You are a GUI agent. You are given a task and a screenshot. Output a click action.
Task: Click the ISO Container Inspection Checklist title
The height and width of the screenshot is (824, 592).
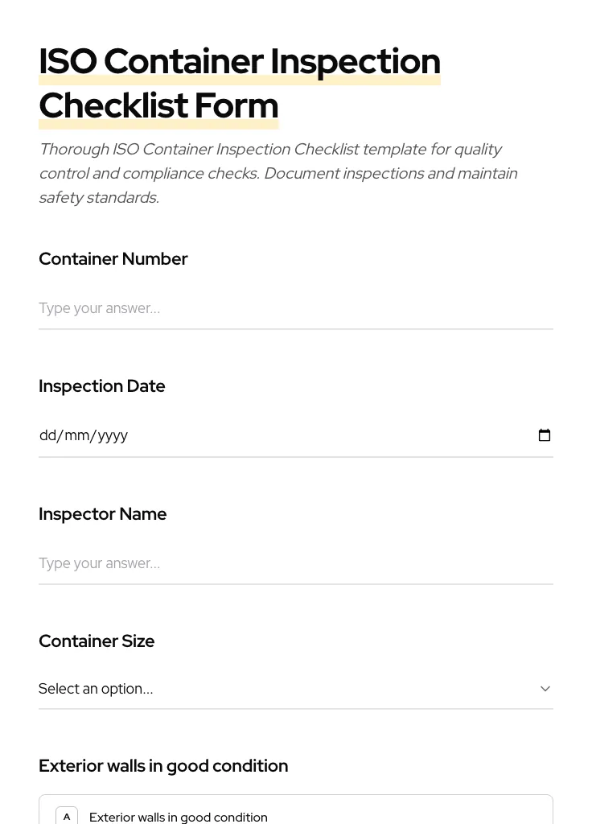[x=240, y=82]
